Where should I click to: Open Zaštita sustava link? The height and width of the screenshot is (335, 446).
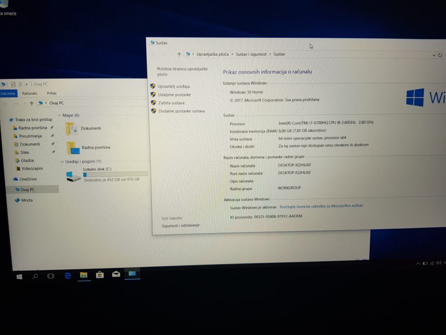(x=171, y=103)
